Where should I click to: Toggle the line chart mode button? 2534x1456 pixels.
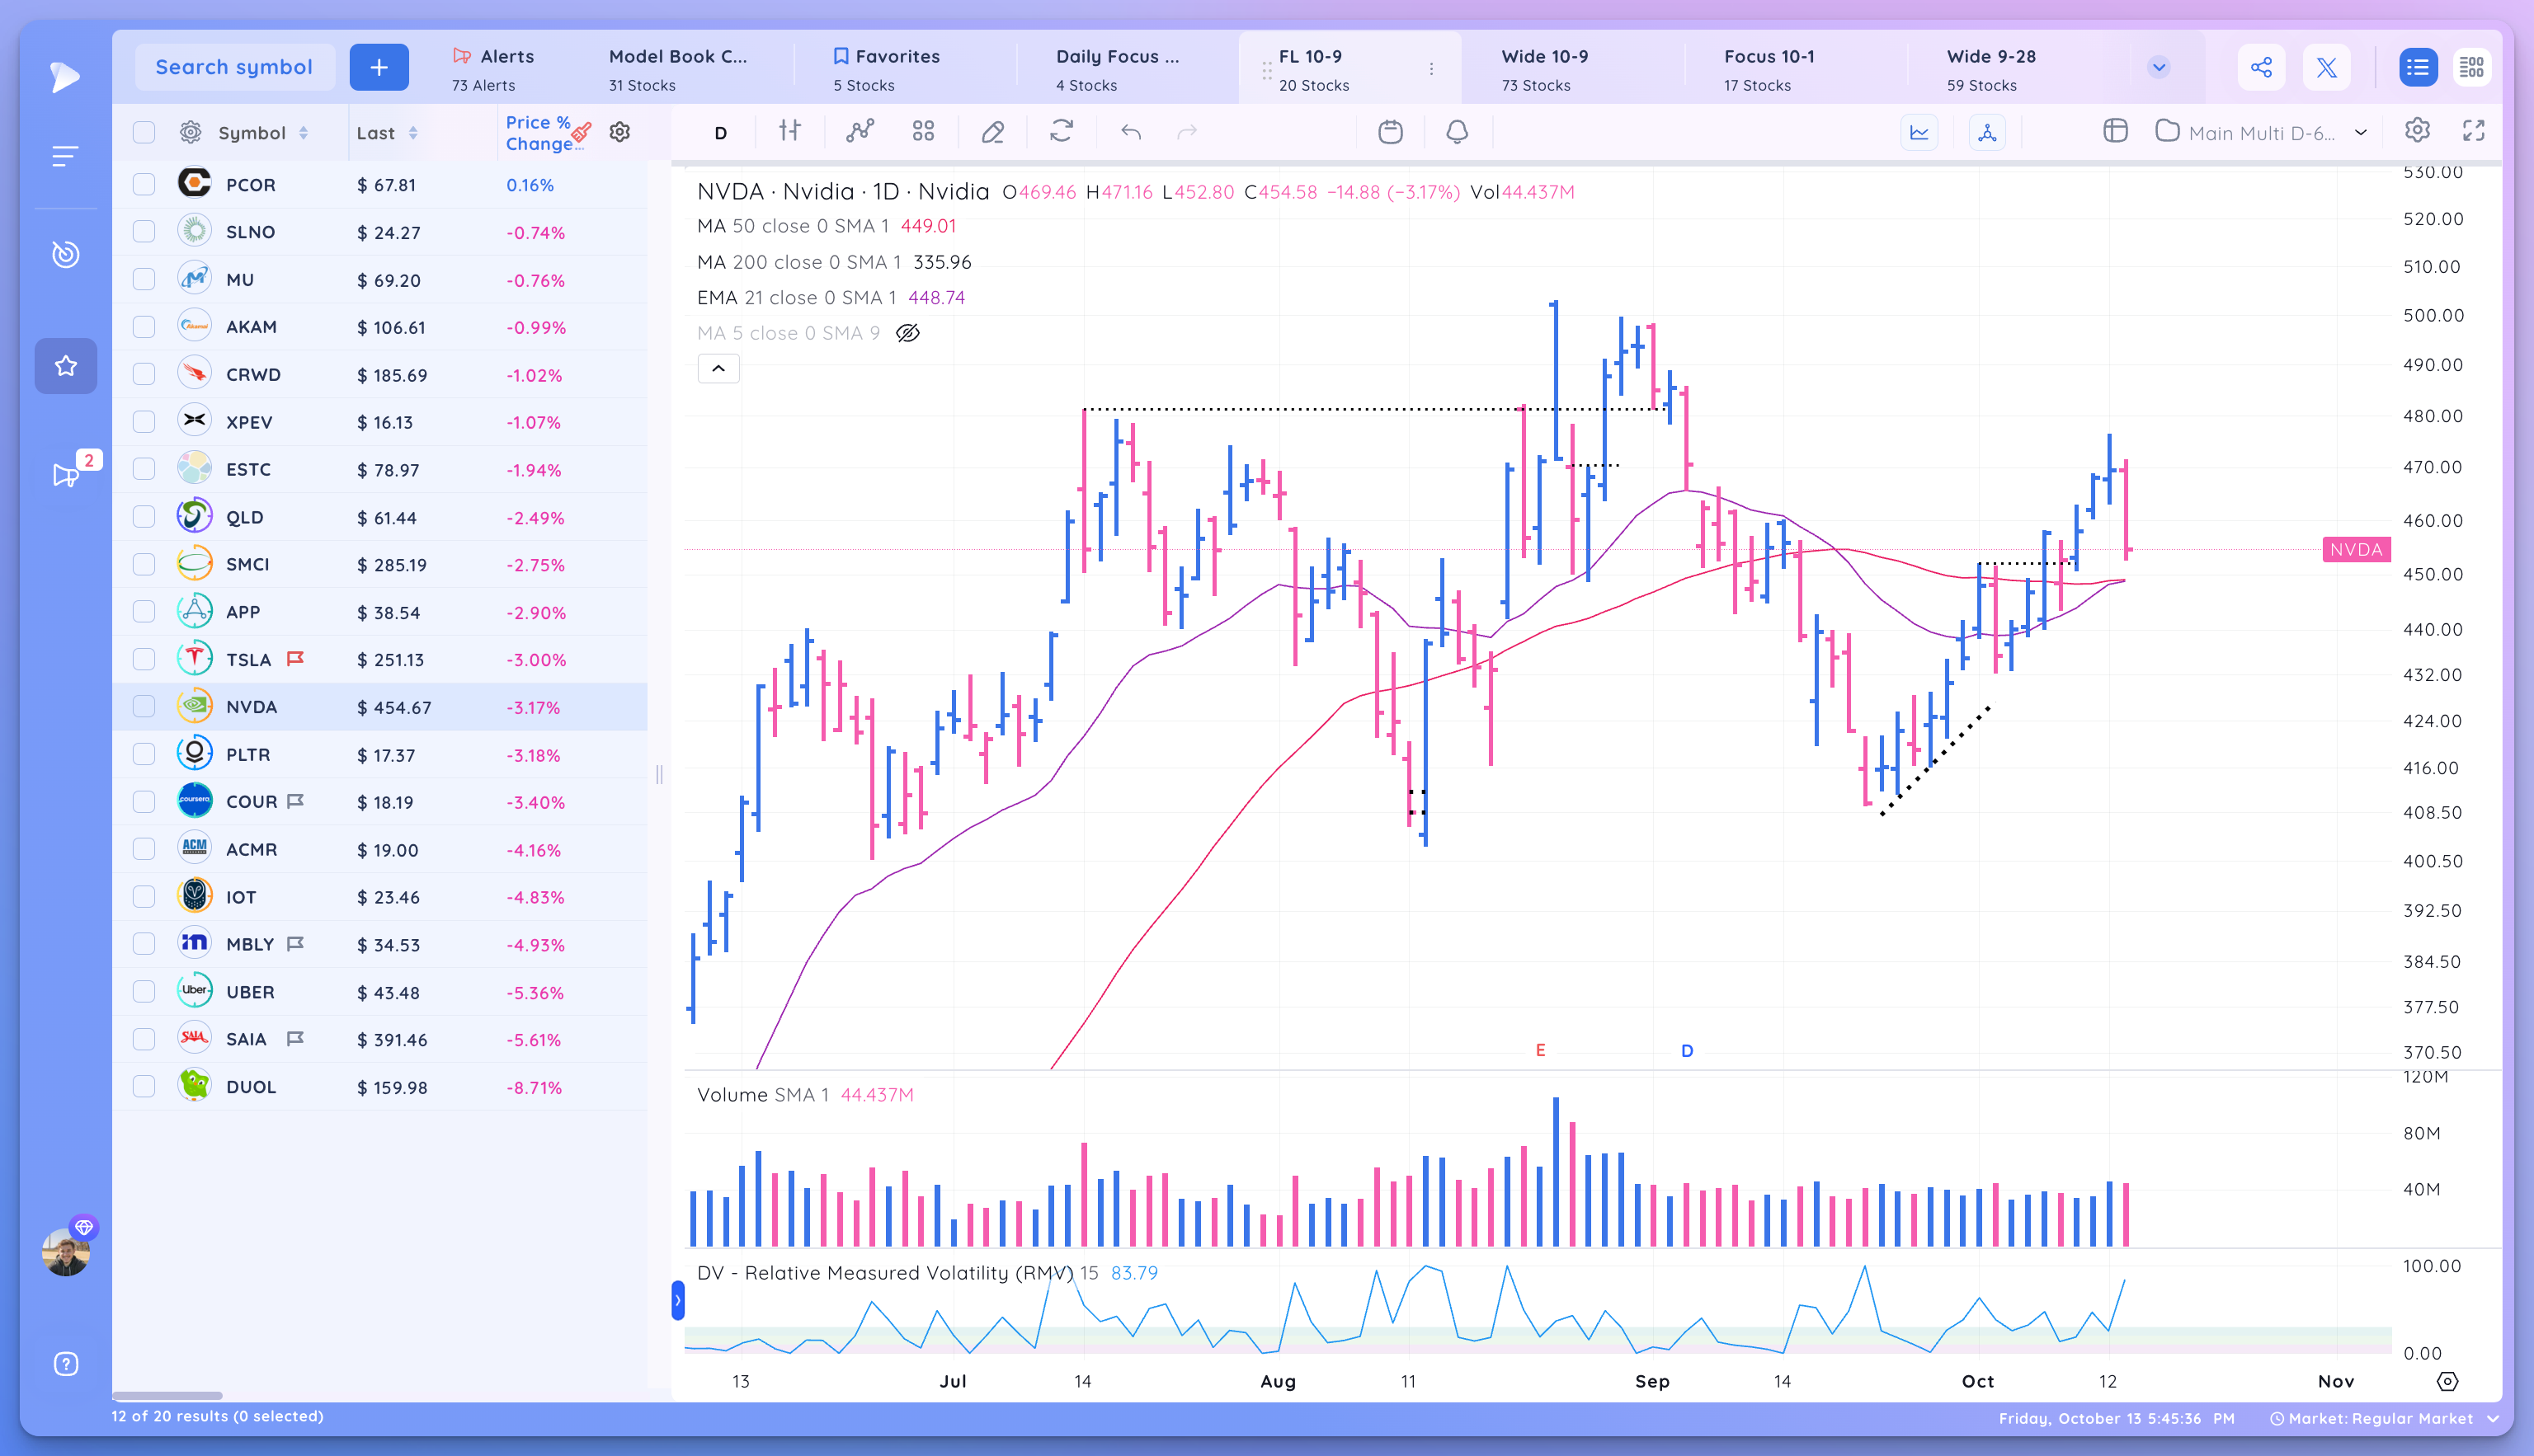1919,132
